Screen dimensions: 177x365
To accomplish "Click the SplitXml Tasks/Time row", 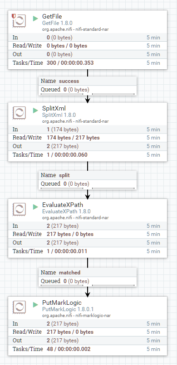I will [x=88, y=155].
